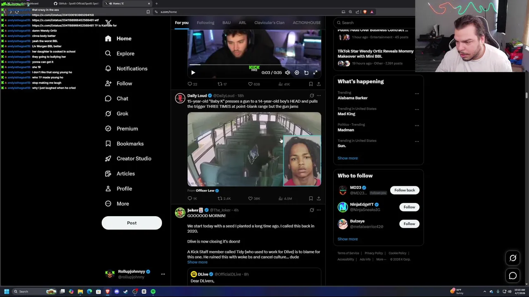Like the Daily Loud post with 38K likes
Image resolution: width=529 pixels, height=297 pixels.
point(254,198)
